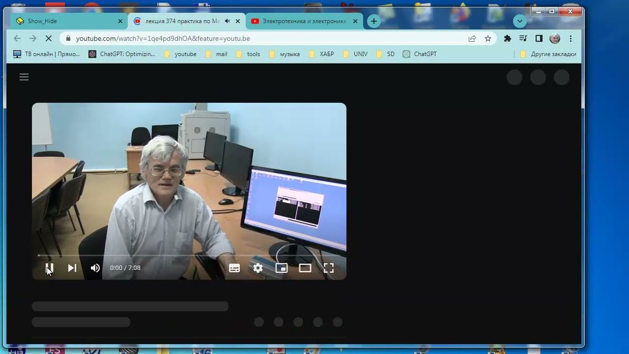Switch to the Show_Hide tab

pos(69,21)
